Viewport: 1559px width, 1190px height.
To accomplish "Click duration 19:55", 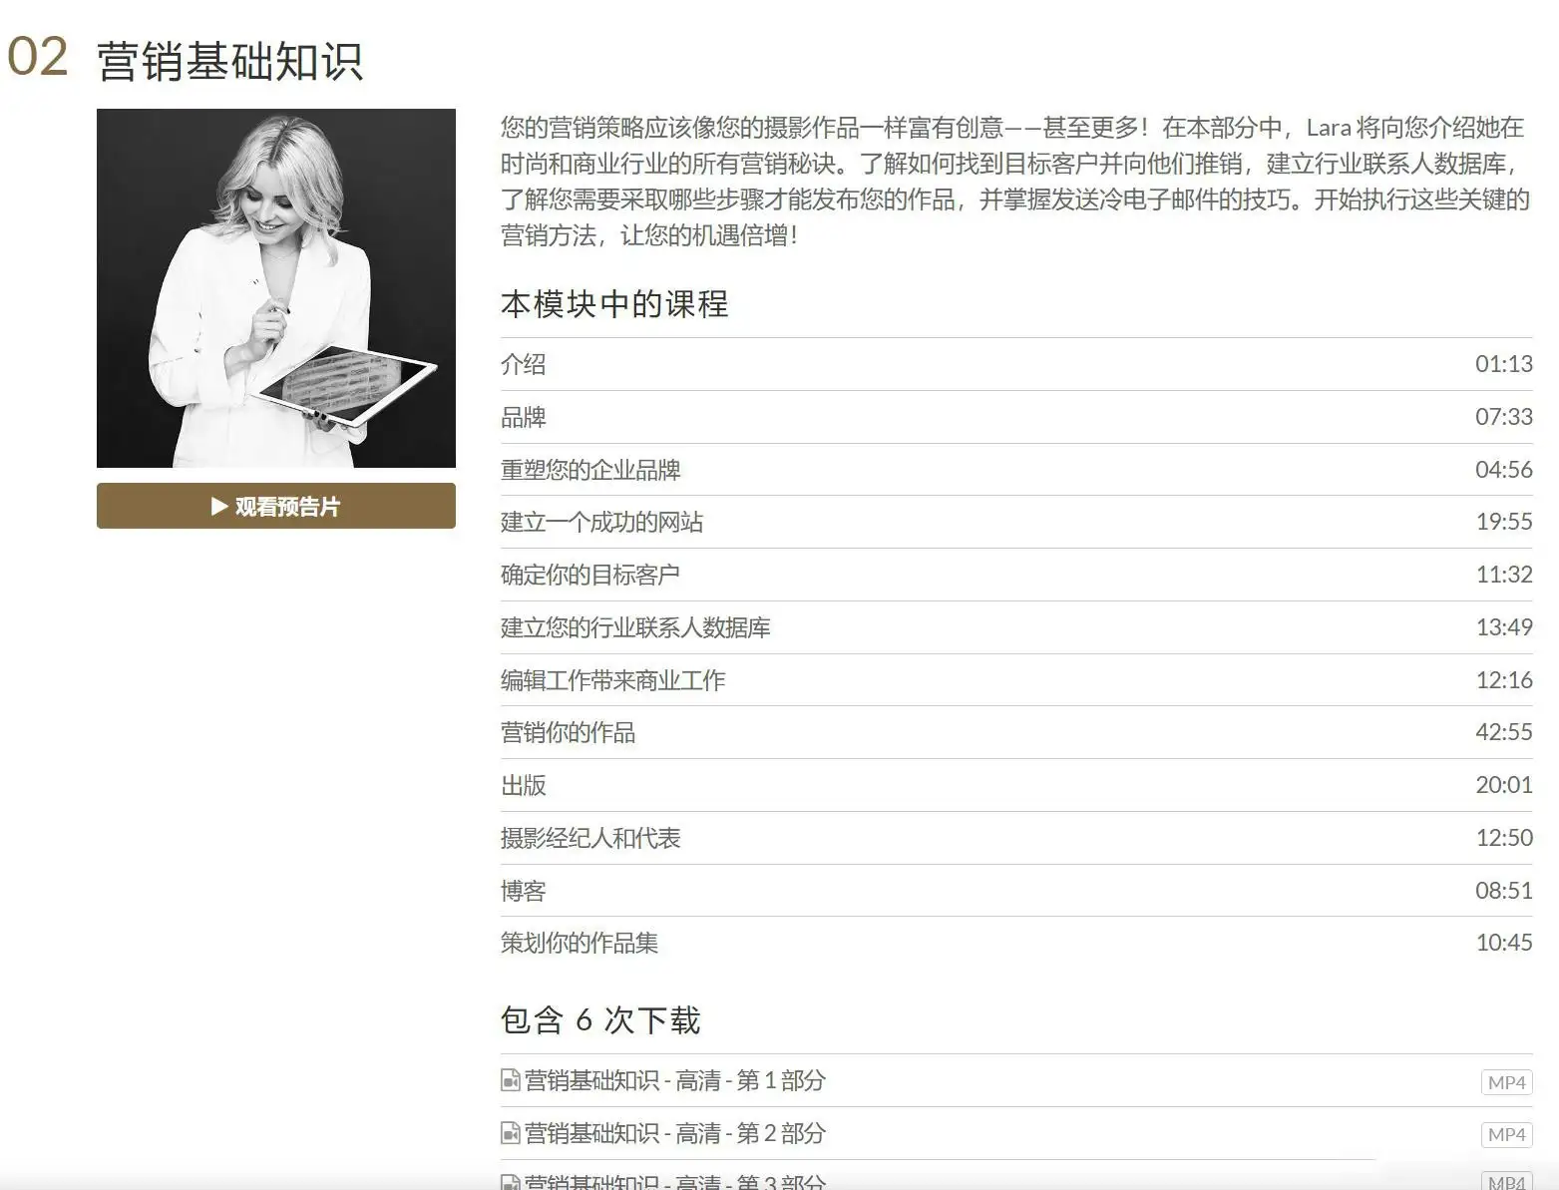I will tap(1504, 522).
